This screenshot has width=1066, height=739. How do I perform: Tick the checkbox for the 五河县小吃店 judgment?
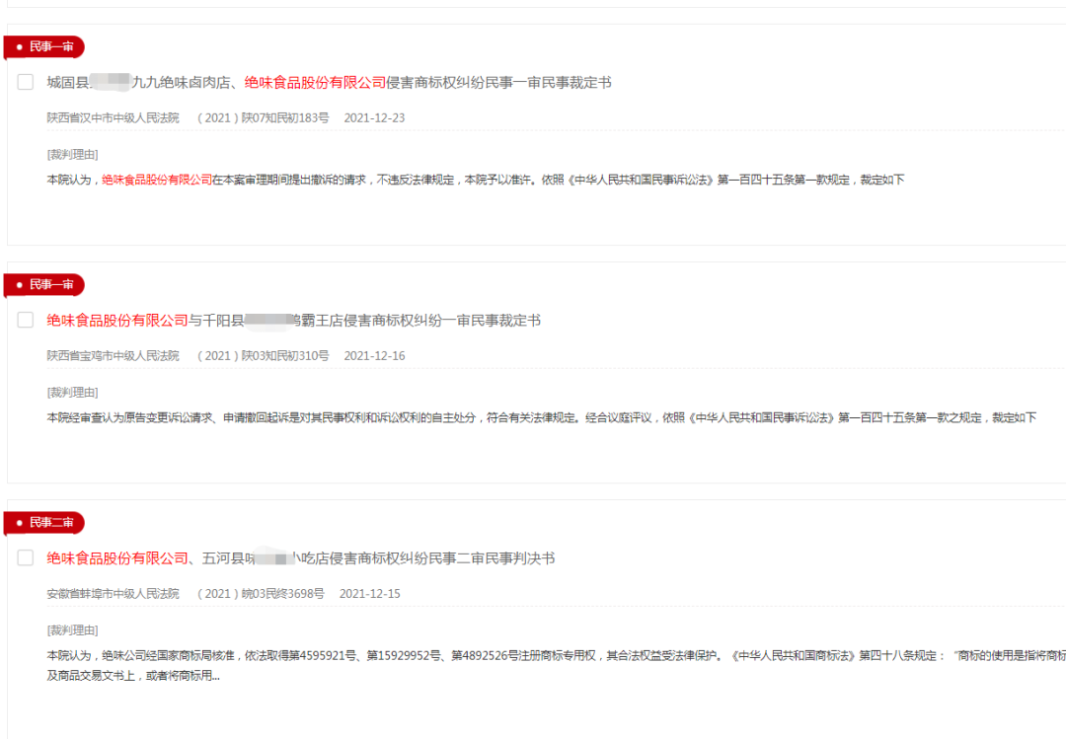pyautogui.click(x=25, y=557)
